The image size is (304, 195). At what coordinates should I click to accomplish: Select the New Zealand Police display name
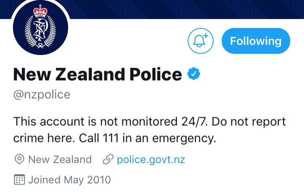pyautogui.click(x=98, y=74)
